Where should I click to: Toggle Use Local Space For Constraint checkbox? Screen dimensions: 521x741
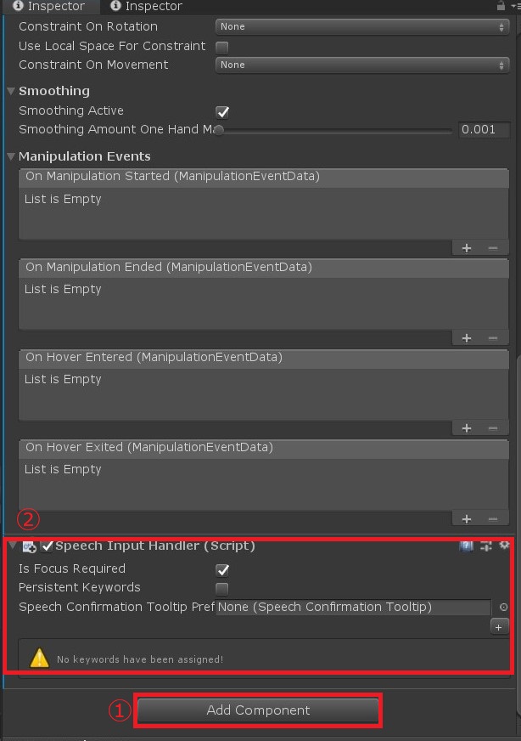(x=221, y=47)
